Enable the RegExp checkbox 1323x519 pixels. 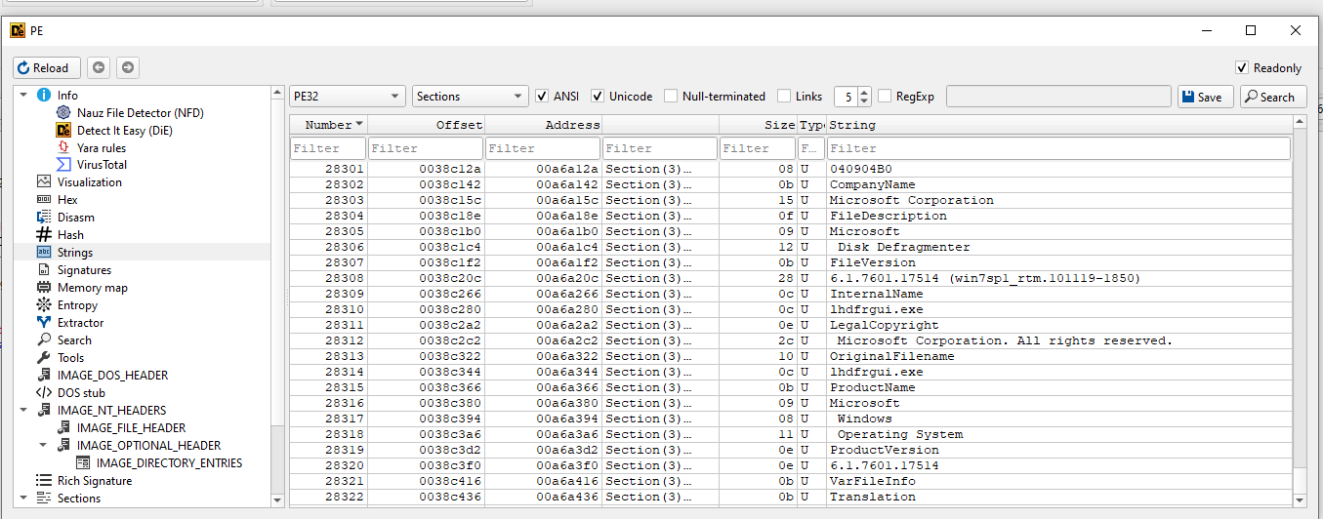pos(885,96)
